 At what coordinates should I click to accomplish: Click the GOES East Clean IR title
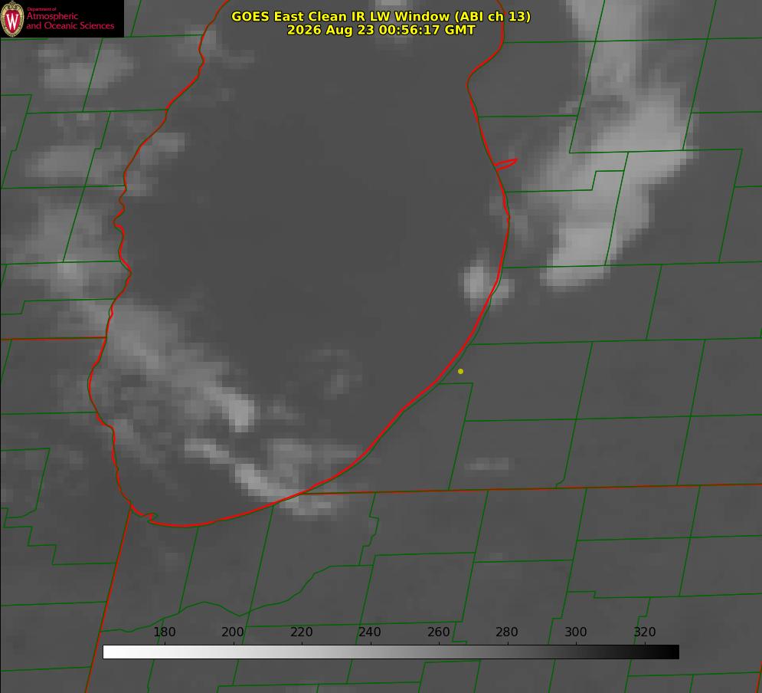381,16
